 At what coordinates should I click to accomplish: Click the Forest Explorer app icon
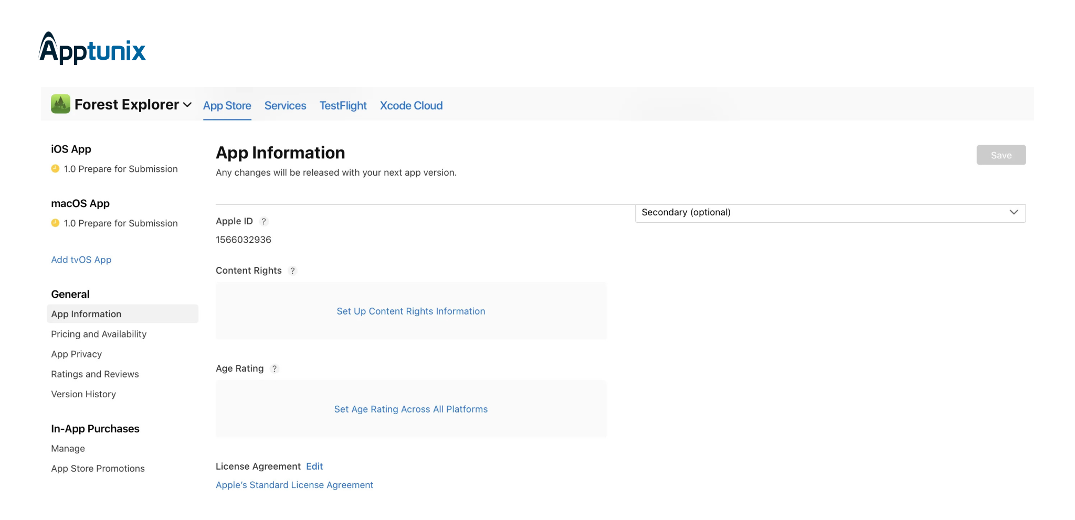point(60,104)
